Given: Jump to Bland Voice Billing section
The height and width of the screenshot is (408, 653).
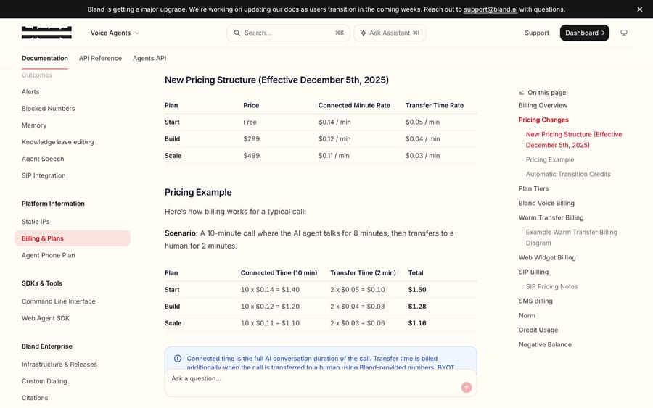Looking at the screenshot, I should click(546, 204).
